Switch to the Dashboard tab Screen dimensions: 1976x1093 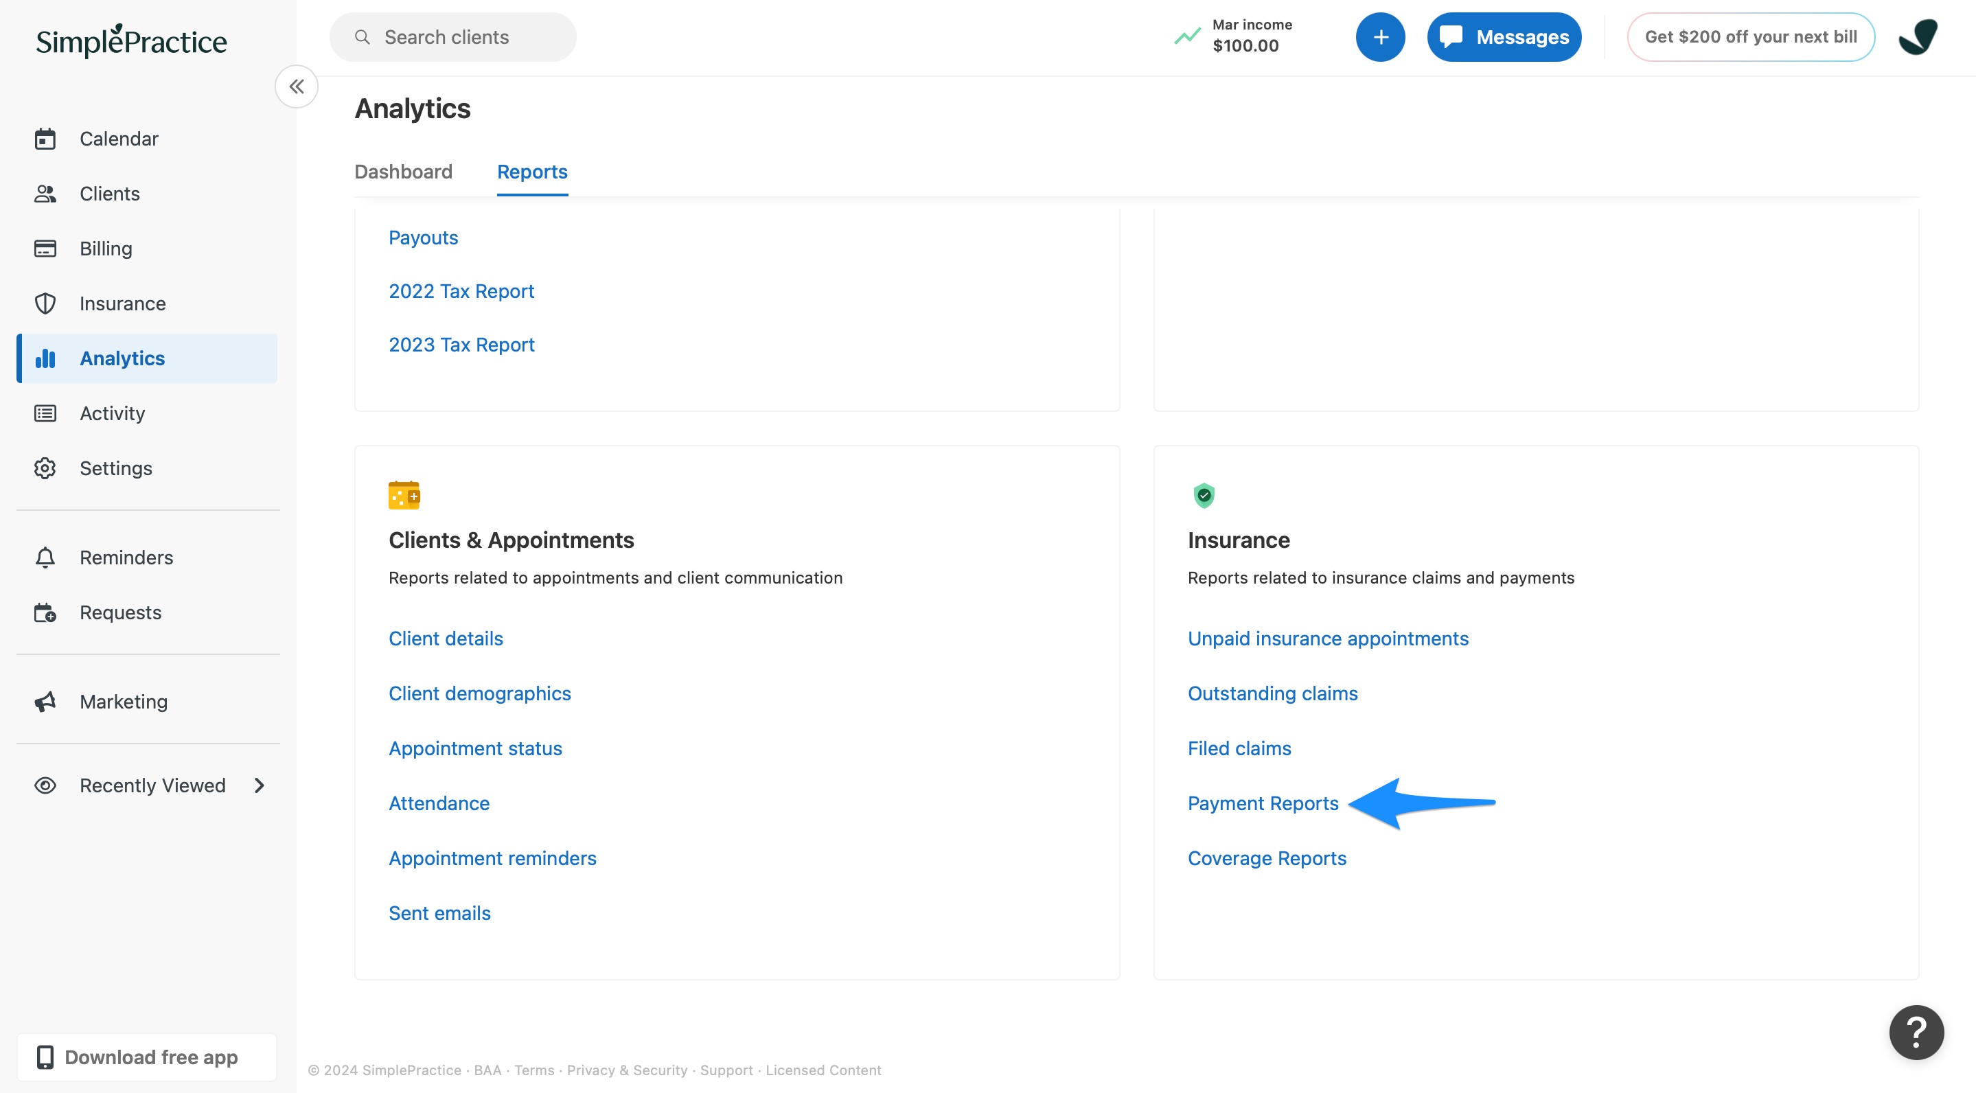pyautogui.click(x=404, y=172)
